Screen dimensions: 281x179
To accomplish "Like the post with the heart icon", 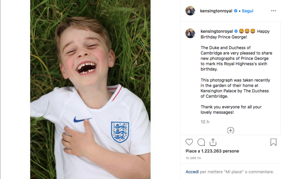I will point(189,142).
